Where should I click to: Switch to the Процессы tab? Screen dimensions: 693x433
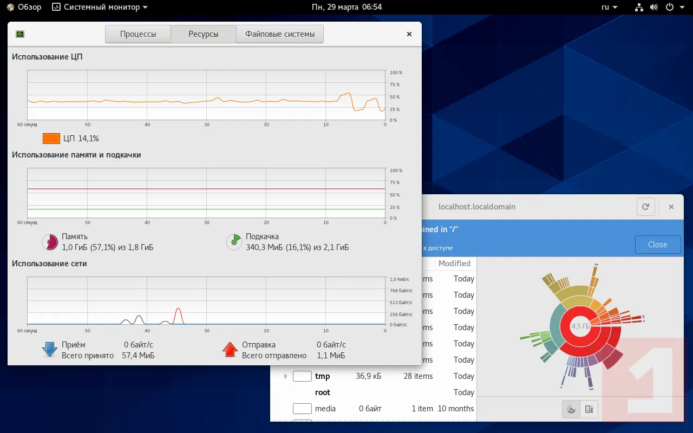pyautogui.click(x=138, y=34)
